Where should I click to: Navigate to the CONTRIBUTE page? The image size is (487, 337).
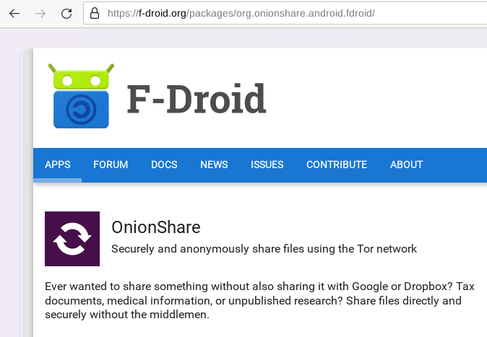click(x=337, y=165)
